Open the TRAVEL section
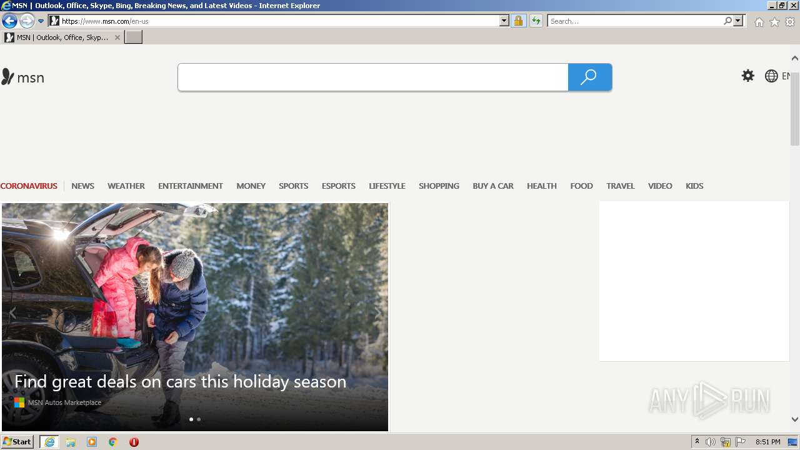The width and height of the screenshot is (800, 450). click(621, 186)
